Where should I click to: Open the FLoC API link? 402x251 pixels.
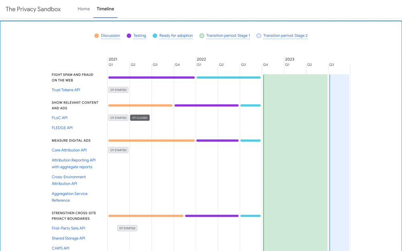click(x=59, y=118)
